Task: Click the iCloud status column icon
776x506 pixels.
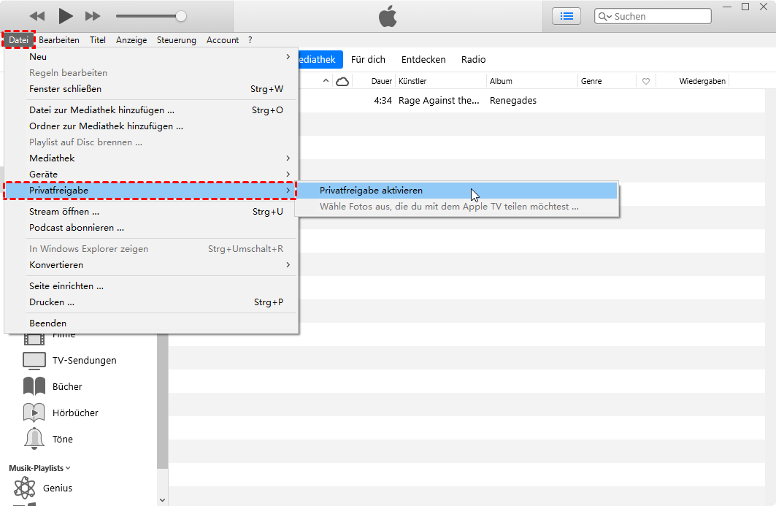Action: (342, 81)
